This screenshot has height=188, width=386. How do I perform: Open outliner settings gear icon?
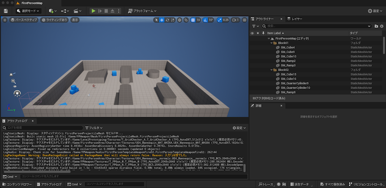[x=381, y=26]
